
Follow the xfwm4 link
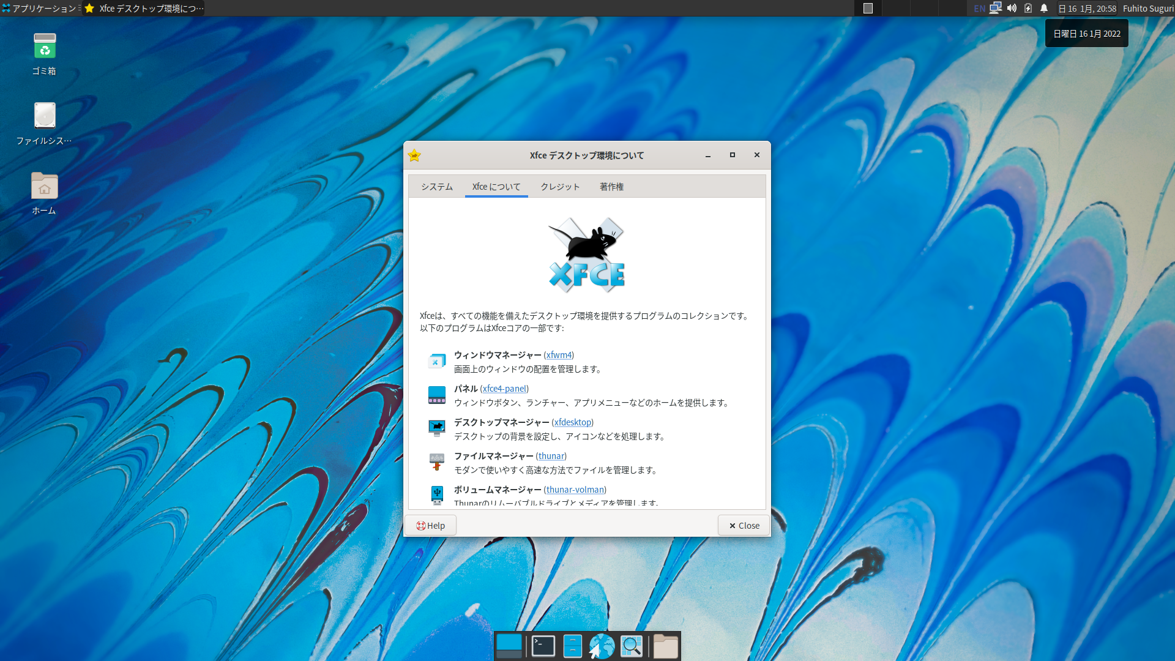coord(559,355)
